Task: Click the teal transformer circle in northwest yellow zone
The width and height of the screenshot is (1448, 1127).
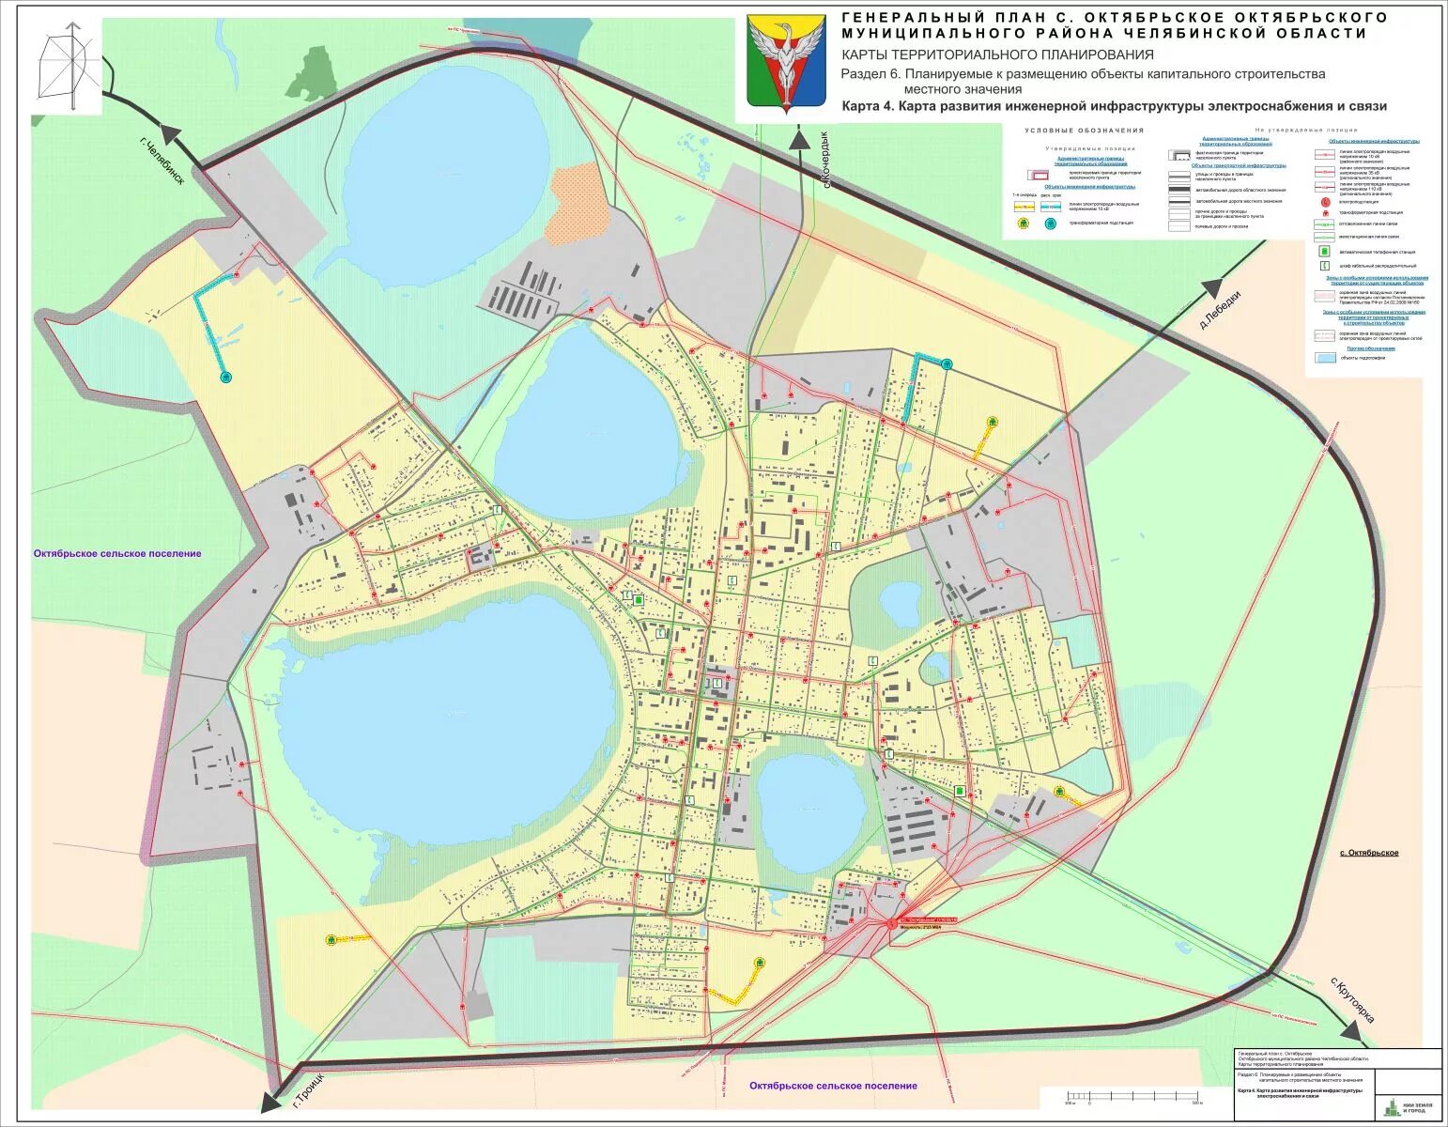Action: (225, 377)
